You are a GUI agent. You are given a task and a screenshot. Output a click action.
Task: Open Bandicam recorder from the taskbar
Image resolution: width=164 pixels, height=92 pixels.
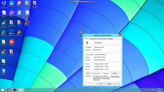coord(15,90)
